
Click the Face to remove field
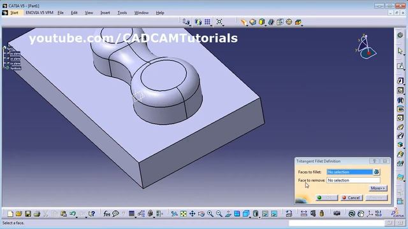353,180
